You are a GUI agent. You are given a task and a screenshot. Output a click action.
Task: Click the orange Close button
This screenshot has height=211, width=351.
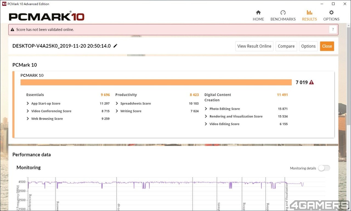click(x=327, y=46)
